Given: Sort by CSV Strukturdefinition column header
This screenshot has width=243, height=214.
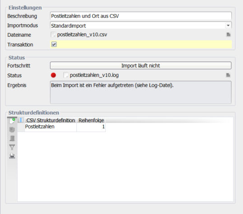Looking at the screenshot, I should coord(51,120).
